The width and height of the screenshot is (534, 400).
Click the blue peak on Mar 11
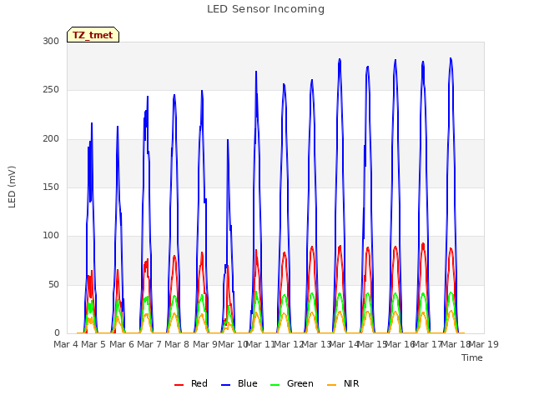point(256,72)
